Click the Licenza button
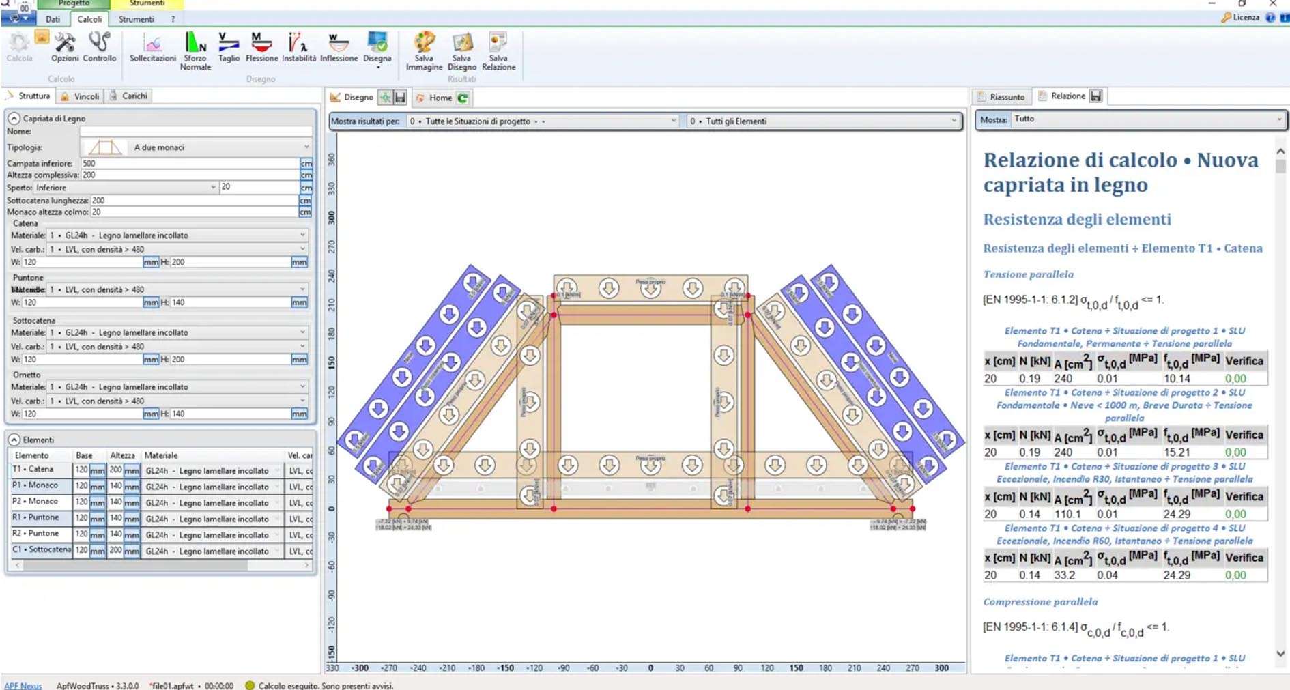The image size is (1290, 690). coord(1241,18)
